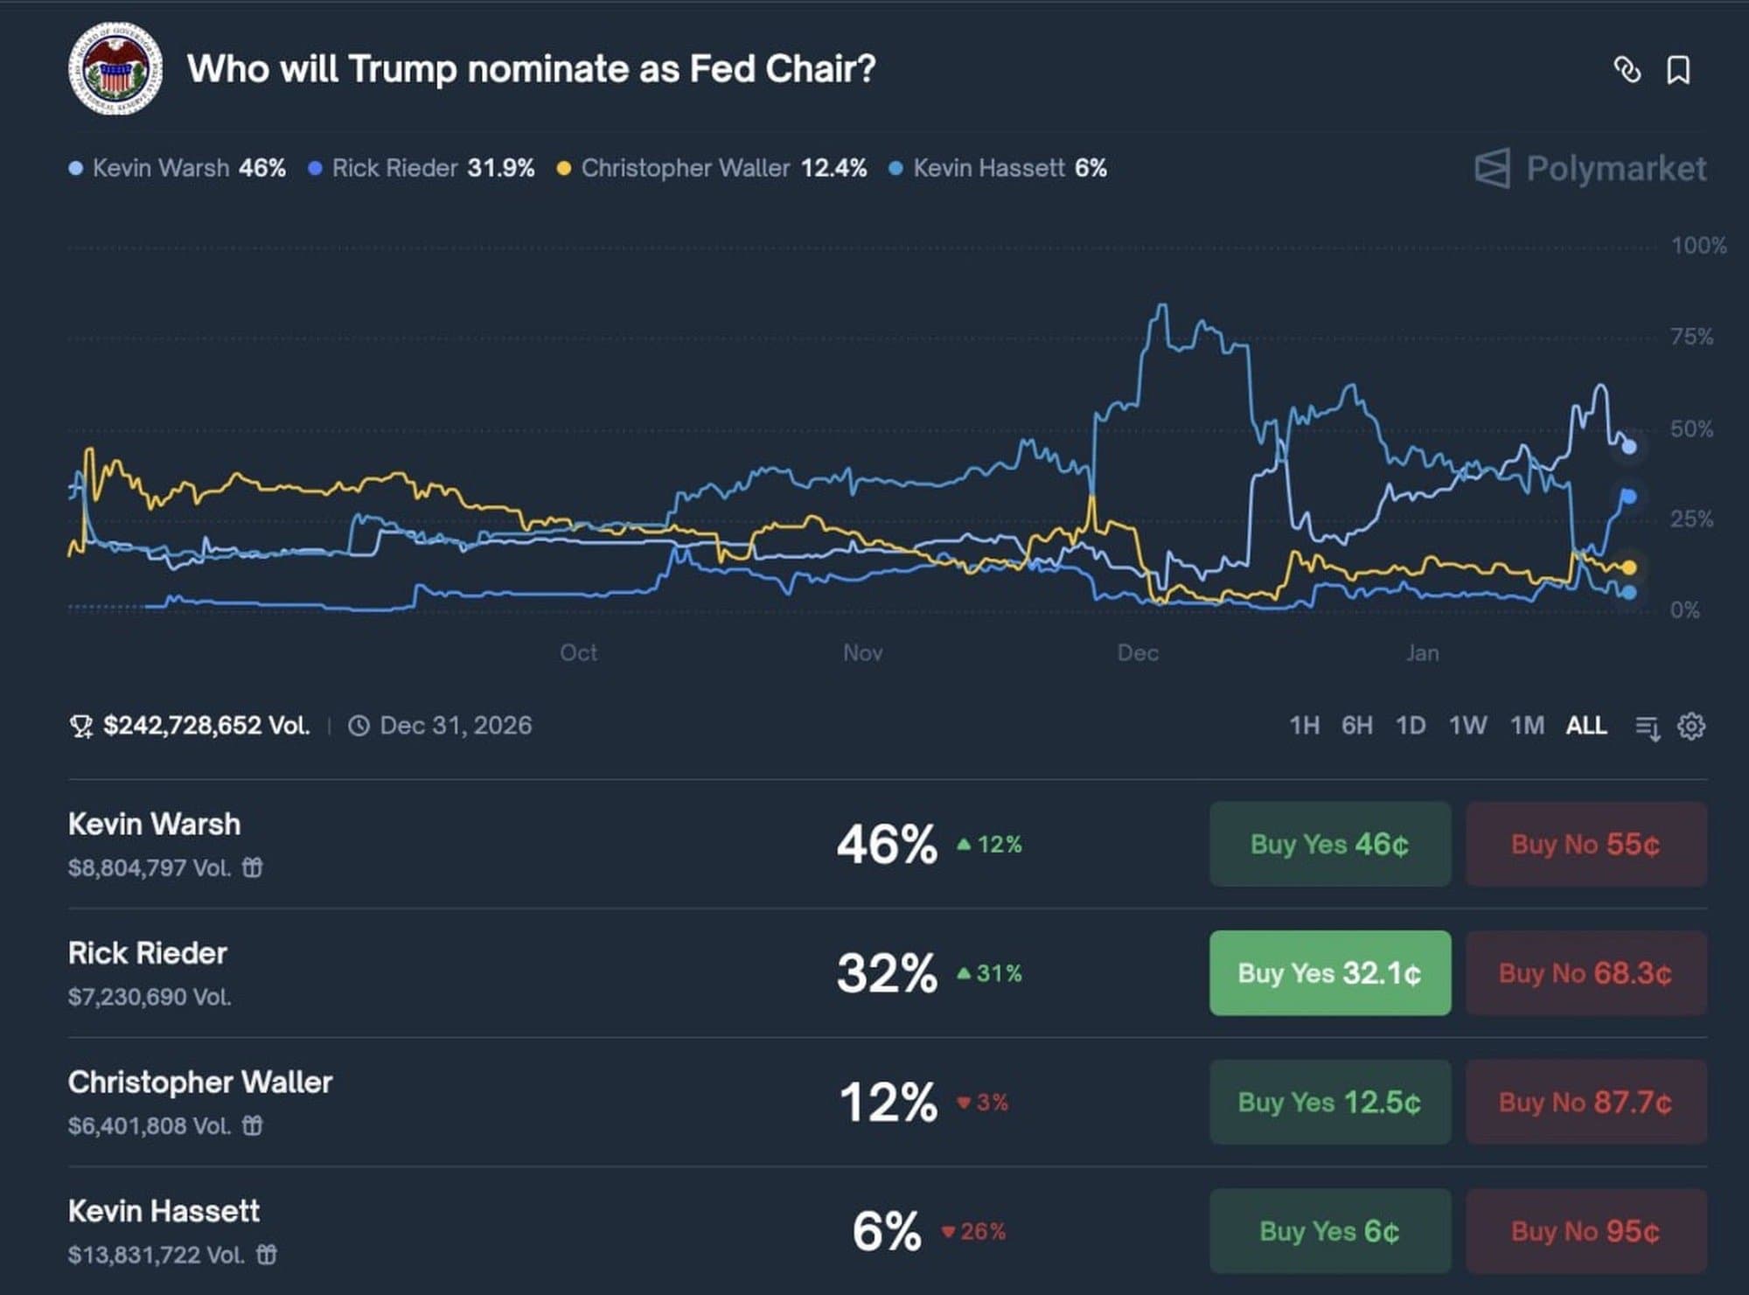
Task: Click gift icon beside Kevin Warsh volume
Action: click(x=253, y=867)
